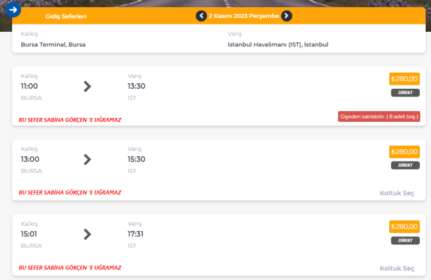Click DİREKT badge on 13:00 trip

click(405, 165)
